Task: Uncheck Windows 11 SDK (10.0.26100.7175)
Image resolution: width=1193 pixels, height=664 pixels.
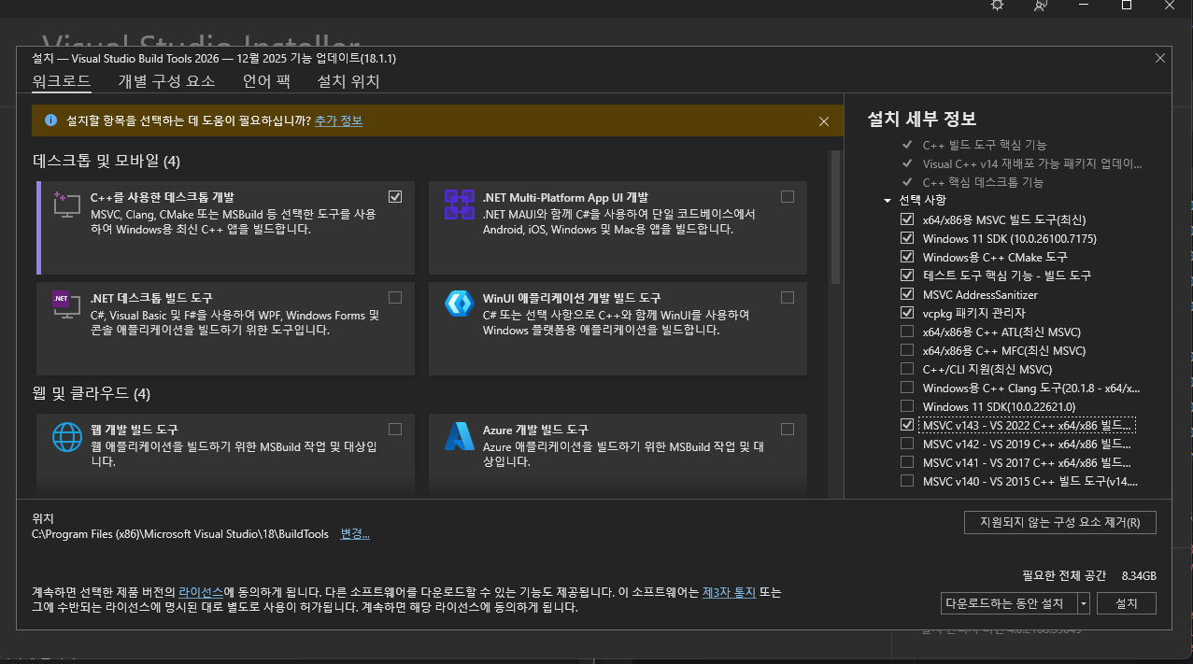Action: 907,238
